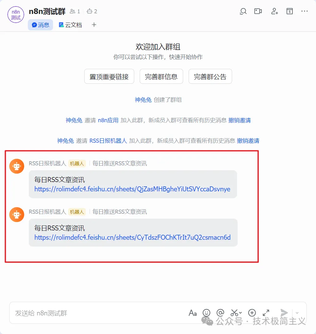Viewport: 316px width, 334px height.
Task: Add a new group member
Action: pos(274,11)
